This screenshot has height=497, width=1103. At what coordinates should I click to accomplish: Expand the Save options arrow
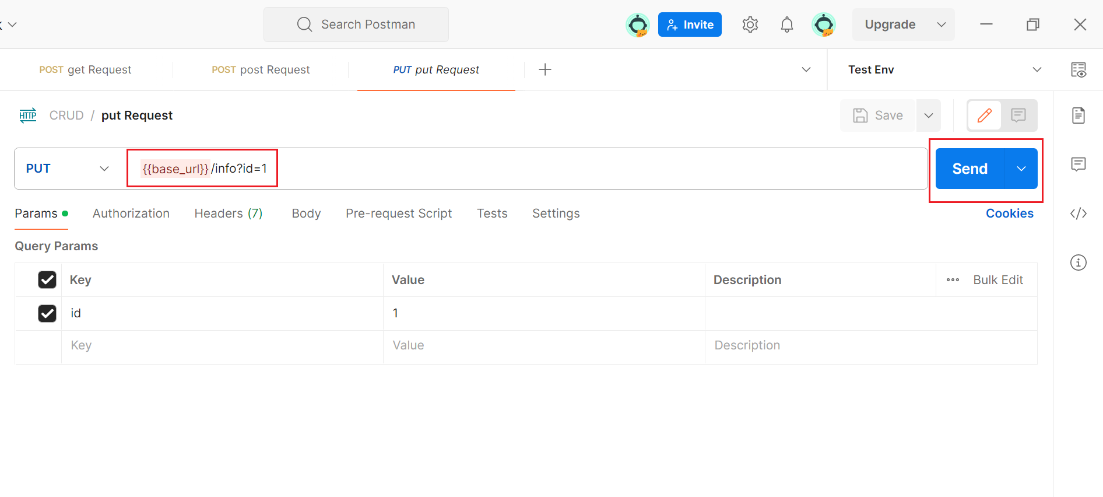tap(929, 116)
